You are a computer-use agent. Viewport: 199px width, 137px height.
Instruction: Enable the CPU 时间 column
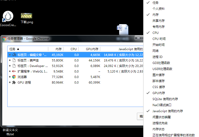159,39
